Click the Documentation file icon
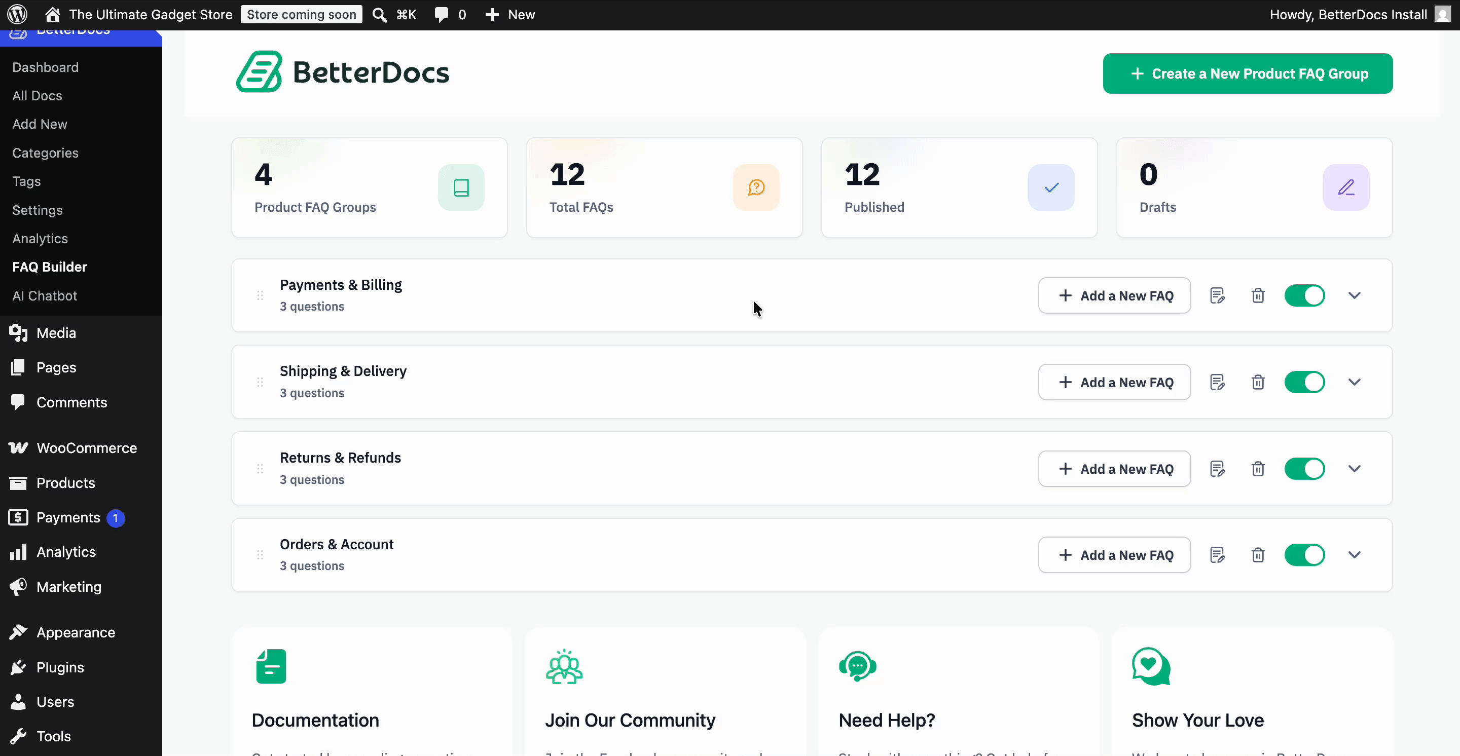The height and width of the screenshot is (756, 1460). click(x=271, y=666)
